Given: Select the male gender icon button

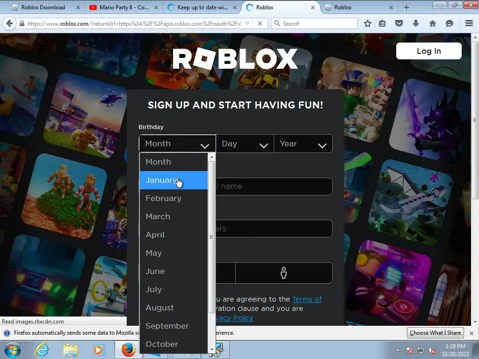Looking at the screenshot, I should (x=284, y=273).
